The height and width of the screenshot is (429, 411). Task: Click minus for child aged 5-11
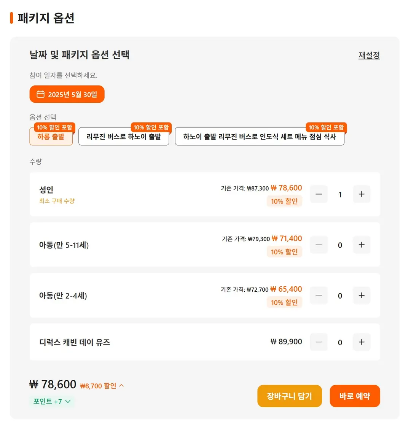[319, 245]
